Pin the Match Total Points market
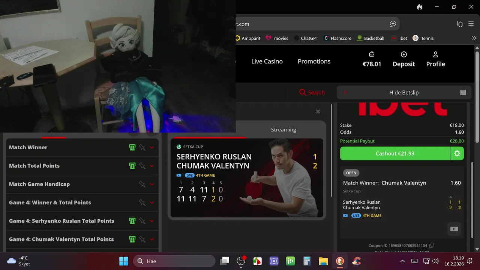Image resolution: width=480 pixels, height=270 pixels. point(142,166)
